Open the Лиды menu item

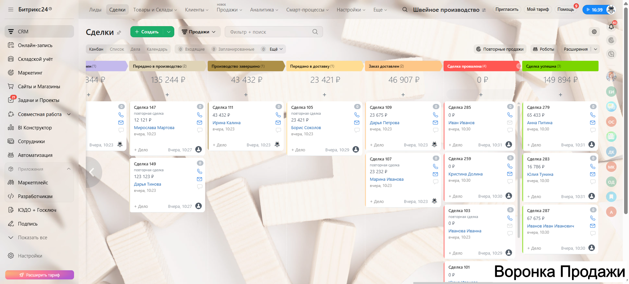(x=95, y=10)
